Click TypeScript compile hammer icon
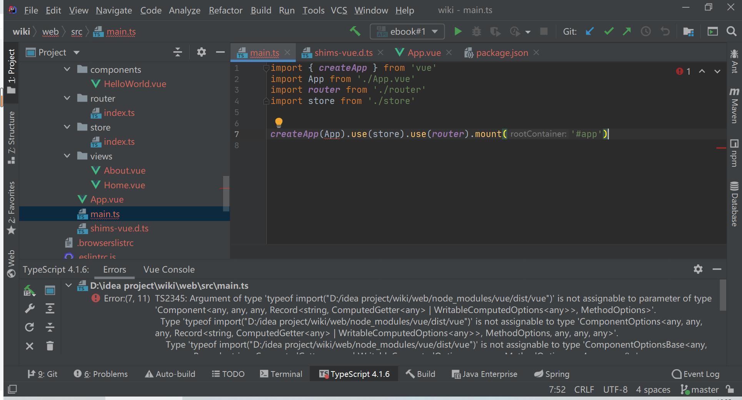The image size is (742, 400). (x=29, y=290)
